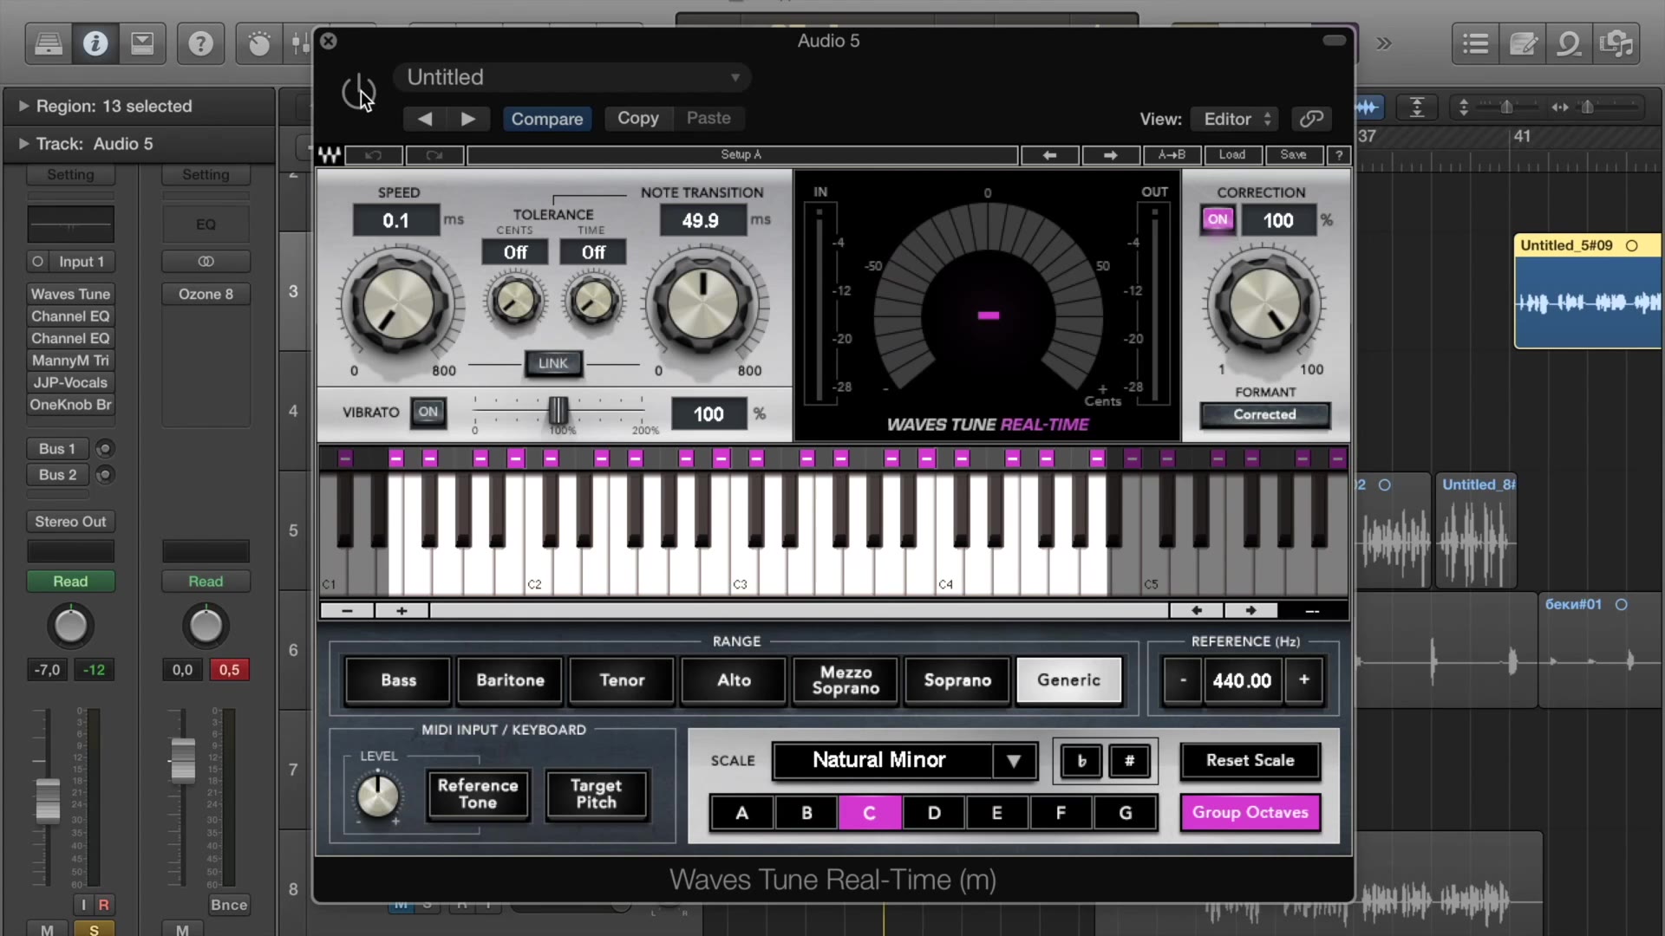Select the Generic vocal range tab
The width and height of the screenshot is (1665, 936).
1068,679
